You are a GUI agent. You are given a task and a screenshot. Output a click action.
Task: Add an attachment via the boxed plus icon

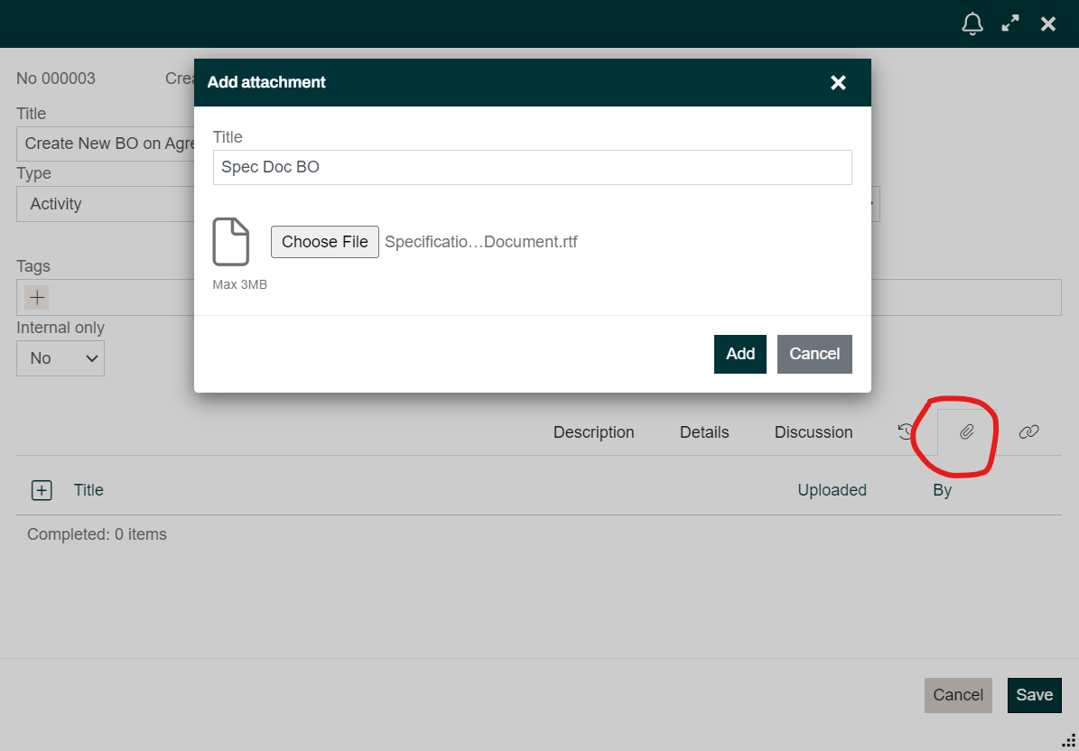coord(42,490)
